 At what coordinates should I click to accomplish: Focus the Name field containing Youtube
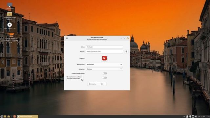pyautogui.click(x=104, y=47)
